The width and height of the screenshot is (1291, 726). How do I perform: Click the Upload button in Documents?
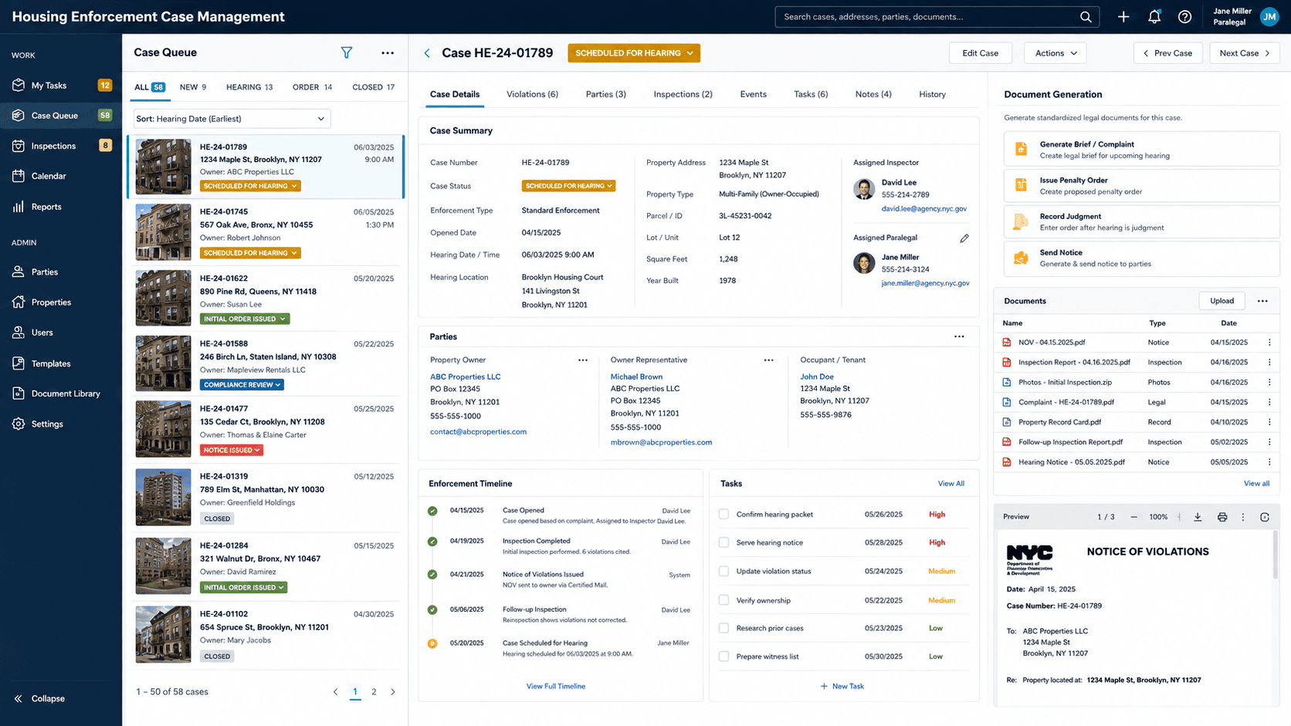pyautogui.click(x=1222, y=301)
